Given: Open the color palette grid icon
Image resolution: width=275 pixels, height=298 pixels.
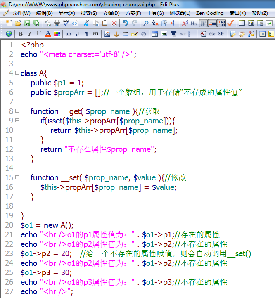Looking at the screenshot, I should click(57, 34).
